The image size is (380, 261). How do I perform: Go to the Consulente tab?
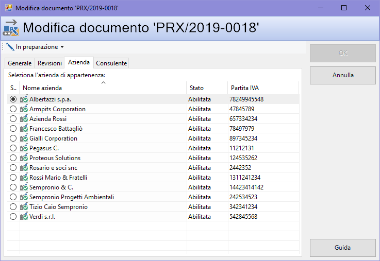click(111, 63)
